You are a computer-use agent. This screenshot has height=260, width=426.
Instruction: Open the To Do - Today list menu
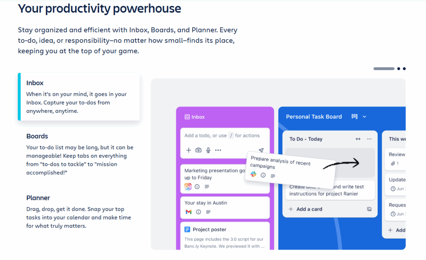[369, 139]
